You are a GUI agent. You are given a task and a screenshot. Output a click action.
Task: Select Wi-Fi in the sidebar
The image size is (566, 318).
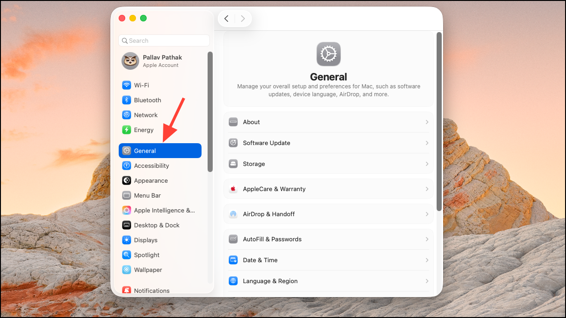pos(160,85)
